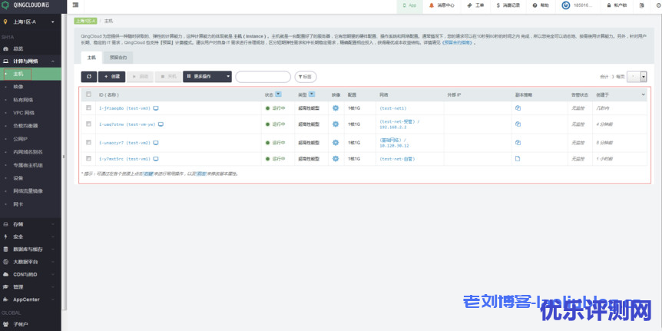
Task: Open the 上海1区-A region selector
Action: 31,22
